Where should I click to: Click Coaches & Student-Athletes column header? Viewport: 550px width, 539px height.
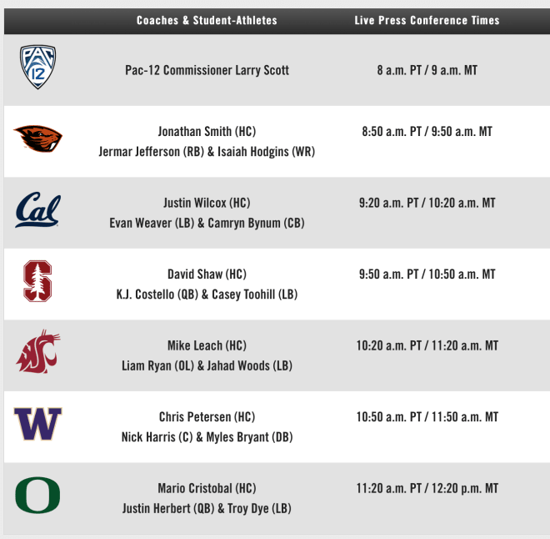207,20
